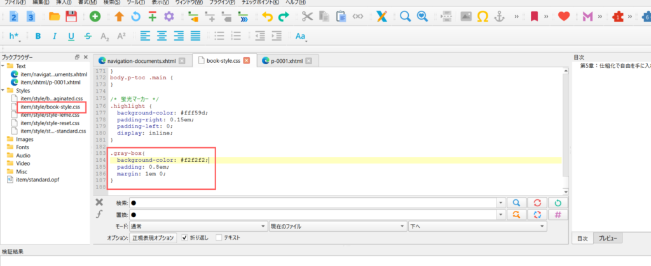Image resolution: width=651 pixels, height=266 pixels.
Task: Open the モード 通常 dropdown
Action: click(x=199, y=227)
